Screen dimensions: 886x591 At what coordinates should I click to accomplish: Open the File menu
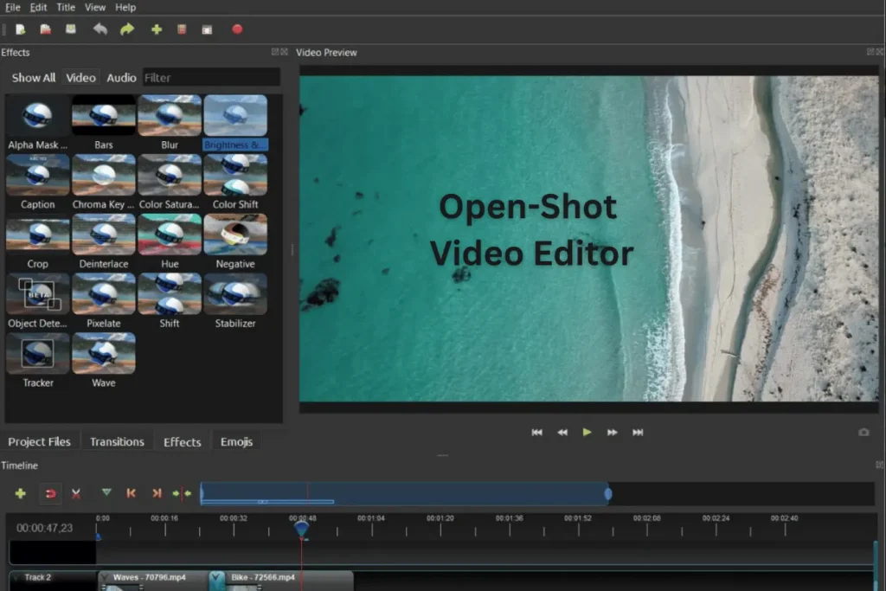(x=12, y=7)
